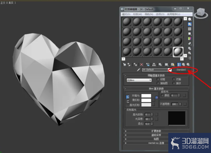Click the Go to Parent icon

pyautogui.click(x=183, y=65)
